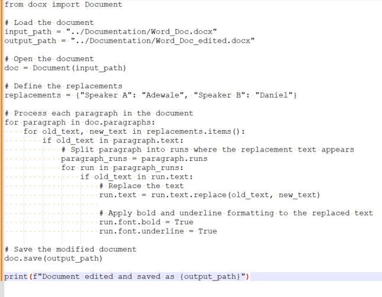Image resolution: width=382 pixels, height=297 pixels.
Task: Select '# Save the modified document' comment
Action: pyautogui.click(x=70, y=249)
